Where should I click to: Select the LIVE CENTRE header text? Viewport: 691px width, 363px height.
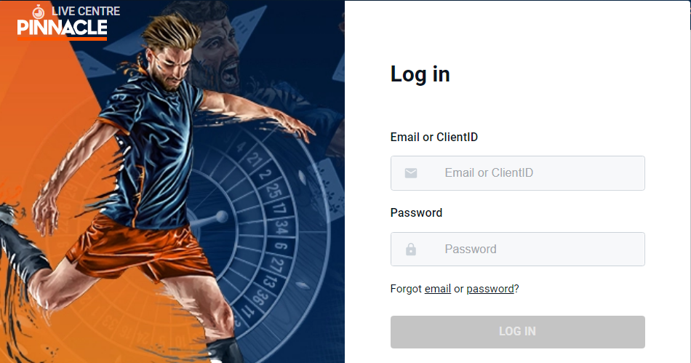(86, 11)
